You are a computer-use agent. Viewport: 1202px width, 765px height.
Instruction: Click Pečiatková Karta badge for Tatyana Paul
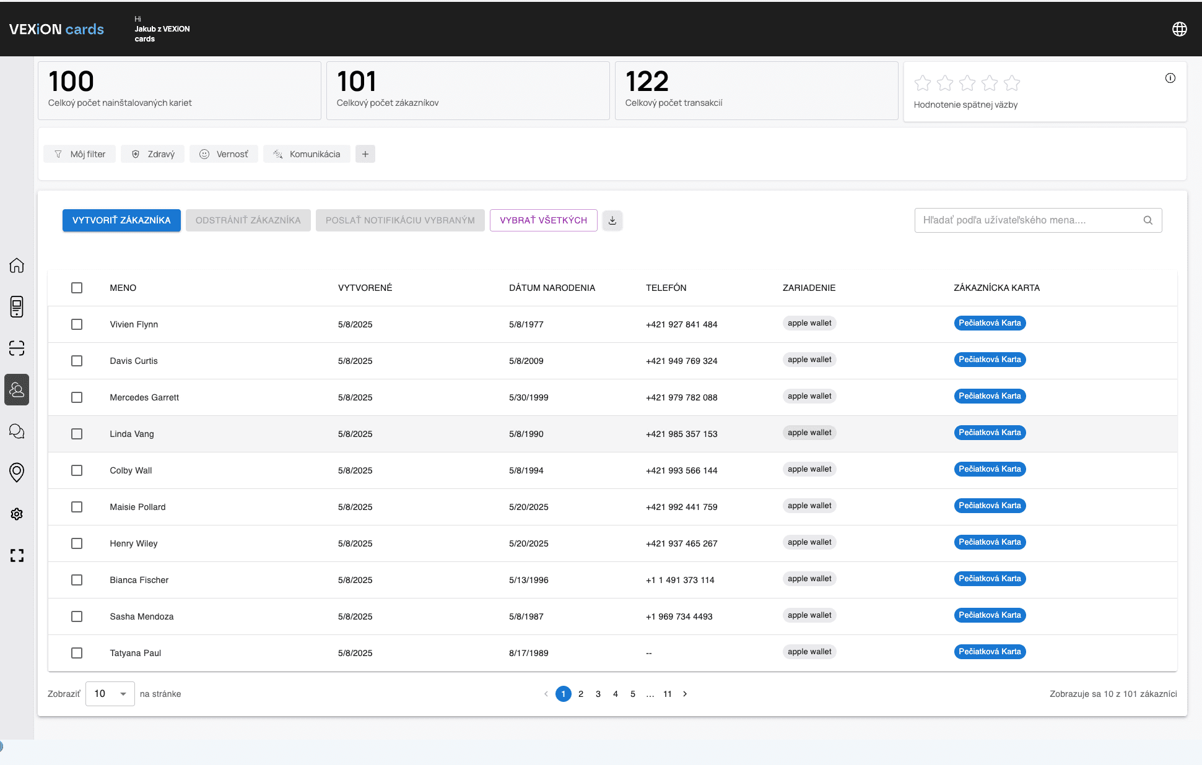tap(990, 652)
